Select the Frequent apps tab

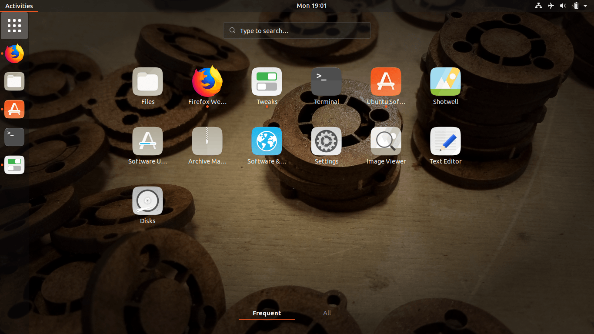tap(267, 313)
